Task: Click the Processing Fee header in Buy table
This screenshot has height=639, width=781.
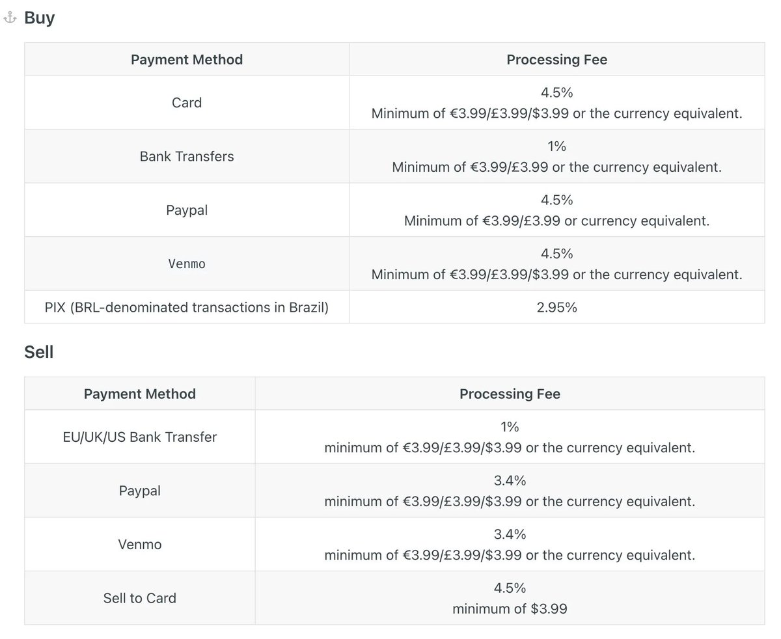Action: tap(556, 60)
